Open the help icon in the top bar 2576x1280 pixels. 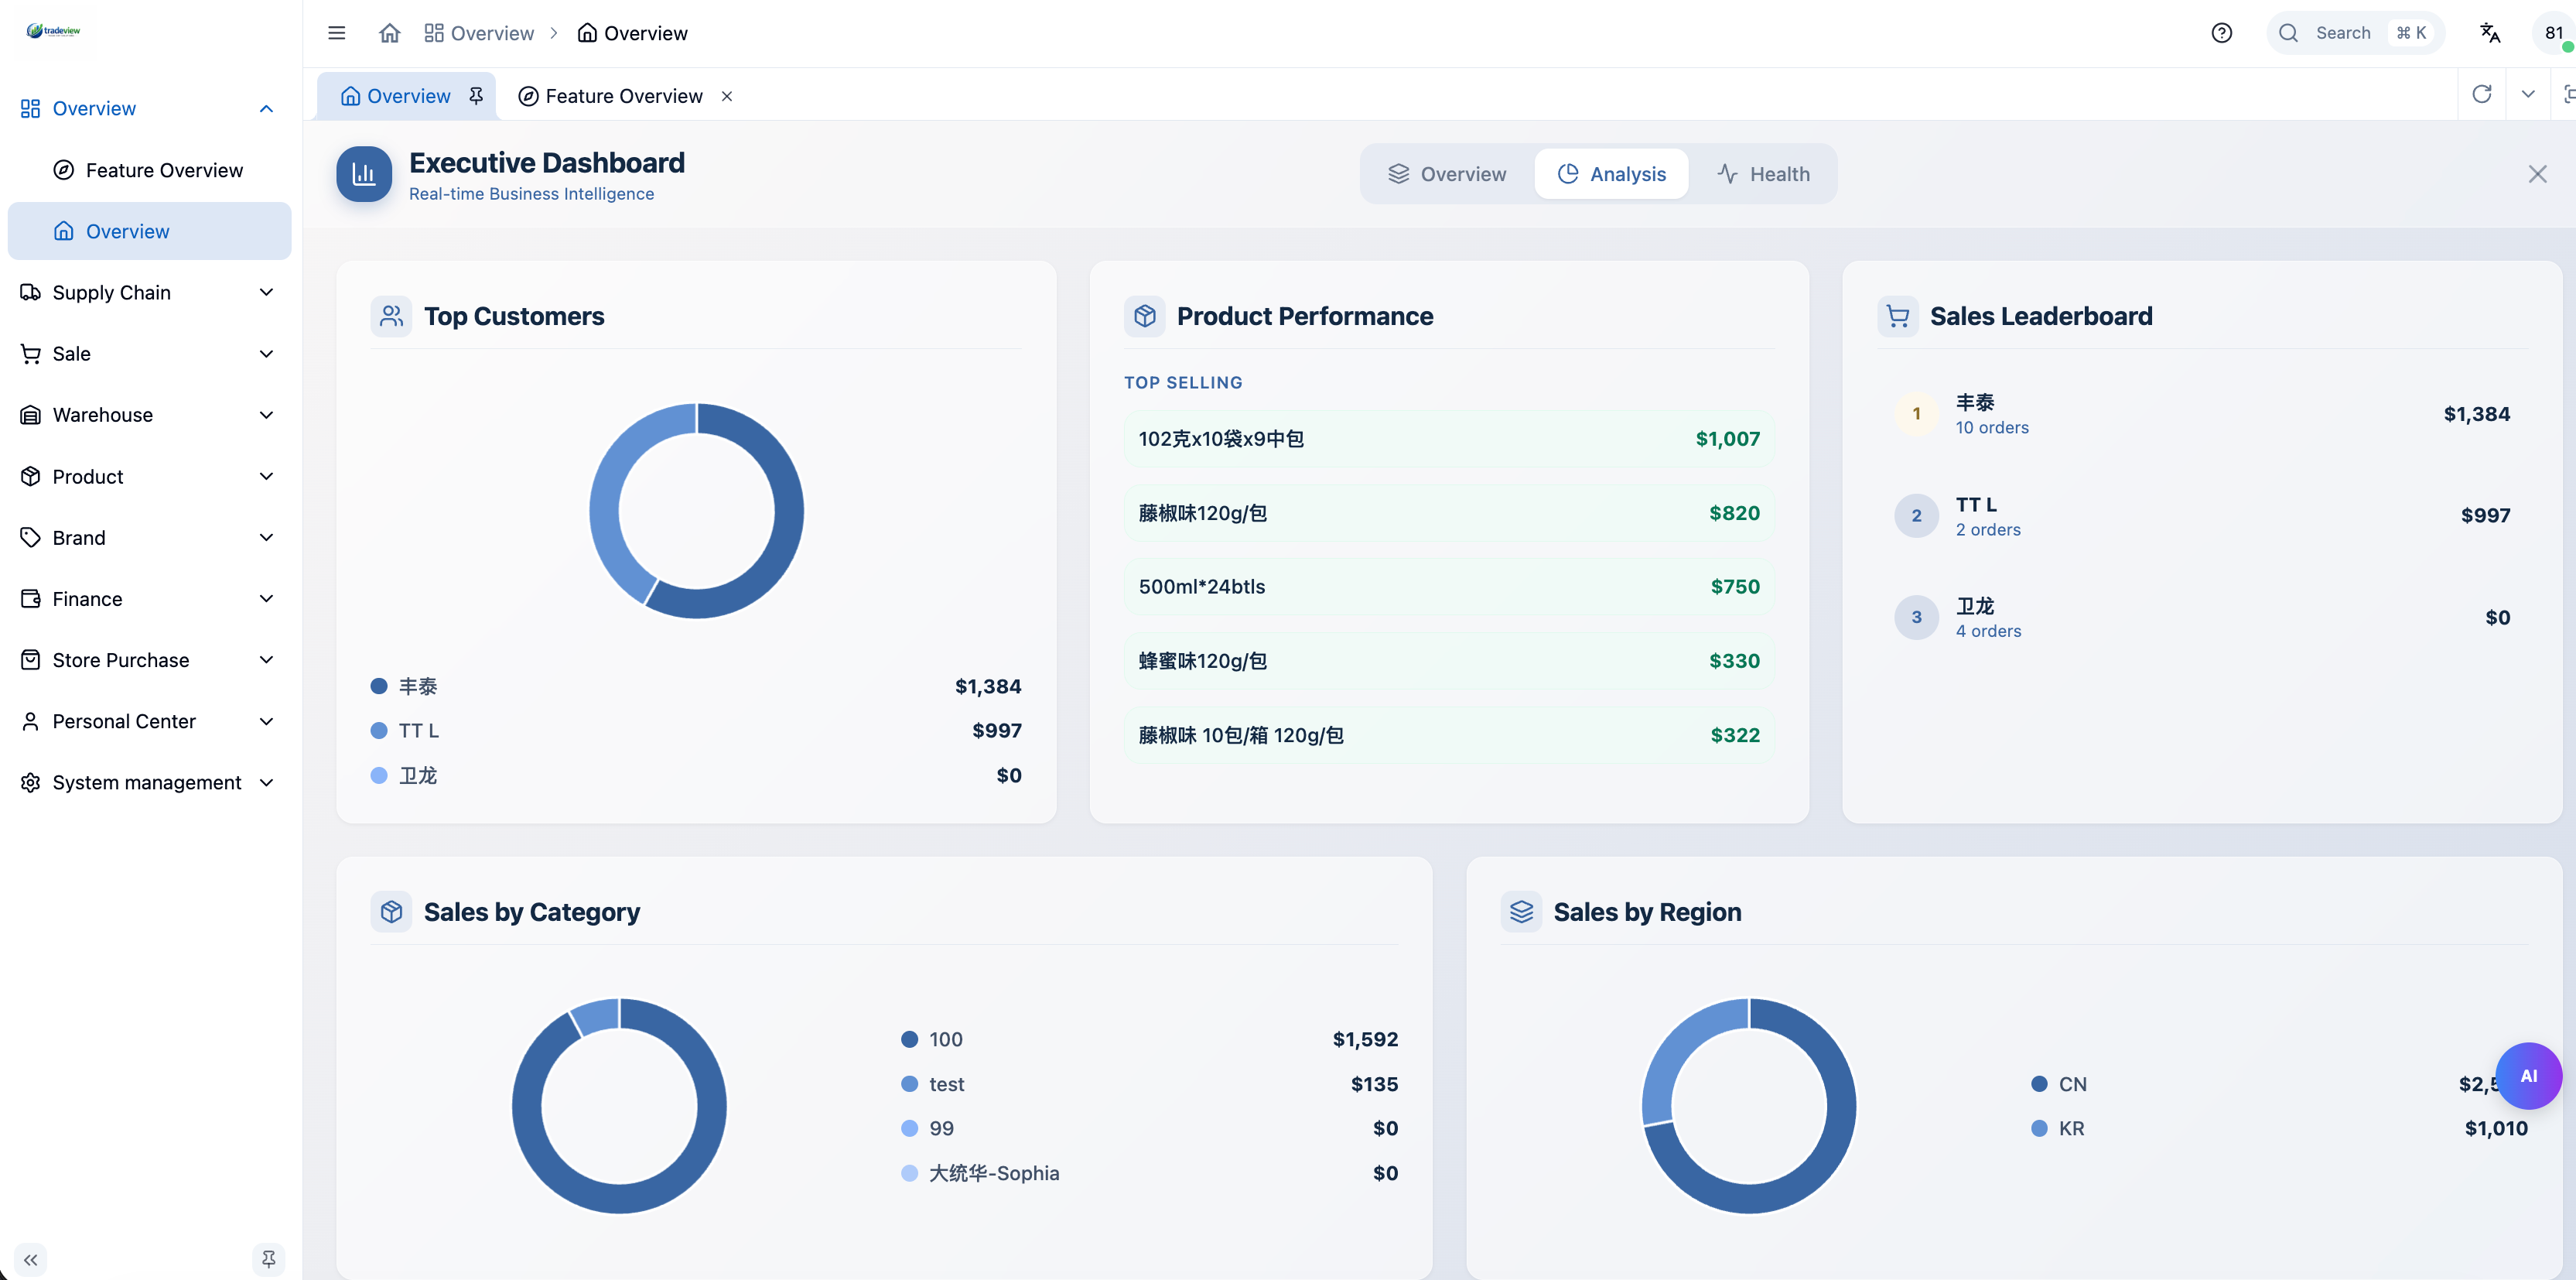[x=2222, y=33]
